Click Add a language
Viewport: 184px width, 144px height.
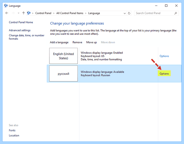click(59, 42)
